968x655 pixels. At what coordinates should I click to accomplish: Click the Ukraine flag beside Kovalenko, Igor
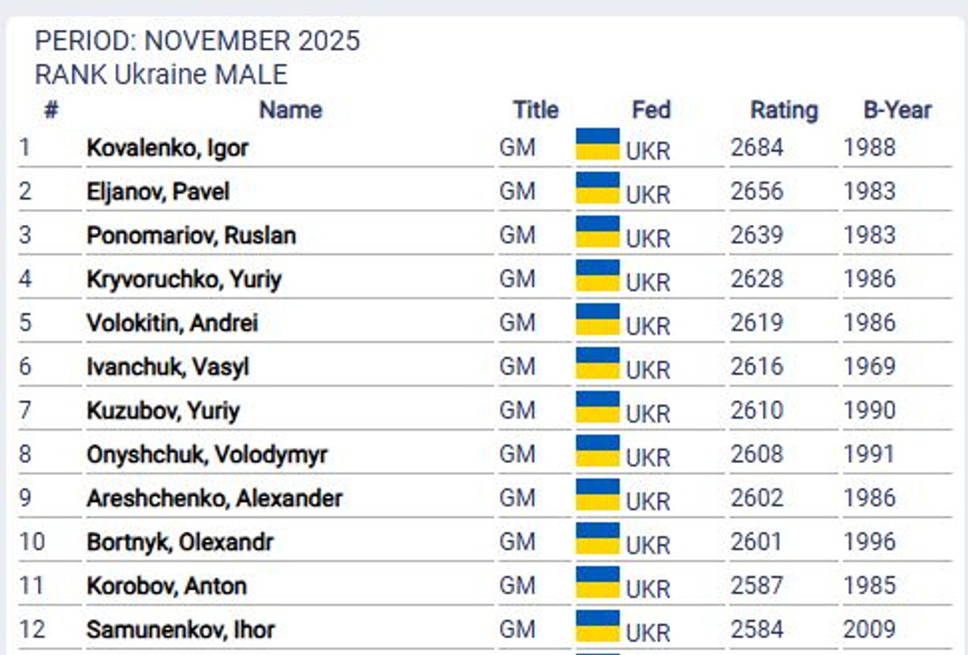pos(598,144)
